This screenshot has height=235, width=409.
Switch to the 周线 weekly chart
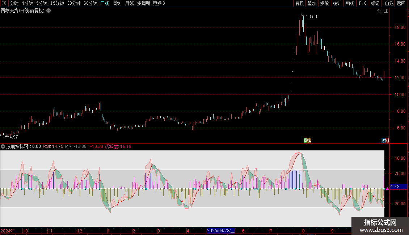pos(117,3)
